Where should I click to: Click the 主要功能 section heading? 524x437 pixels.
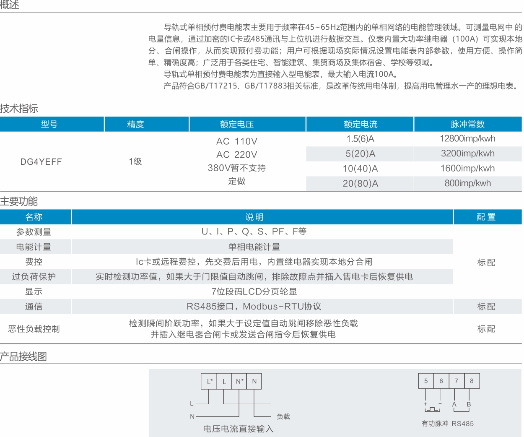[x=19, y=201]
